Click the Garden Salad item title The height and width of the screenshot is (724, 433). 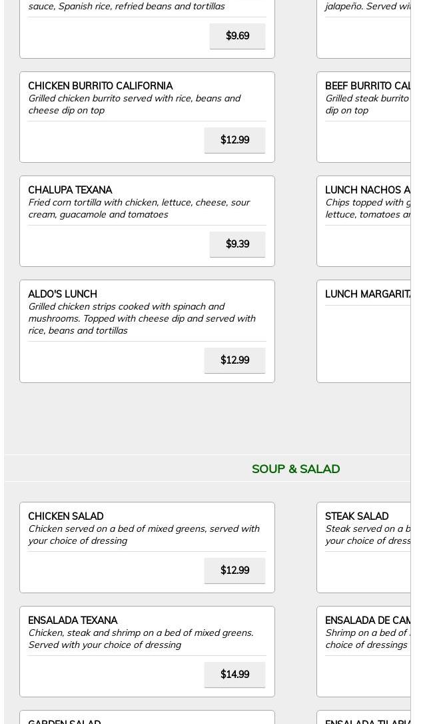(x=65, y=721)
